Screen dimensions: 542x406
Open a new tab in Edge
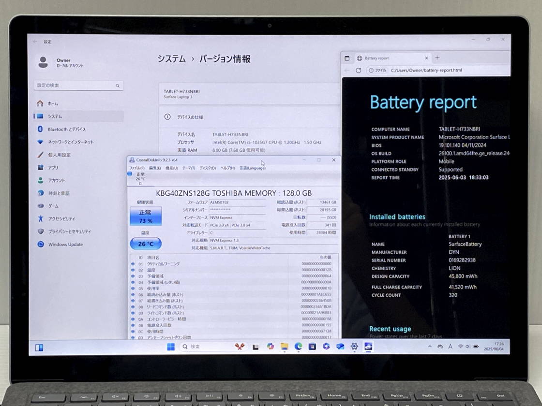click(437, 58)
